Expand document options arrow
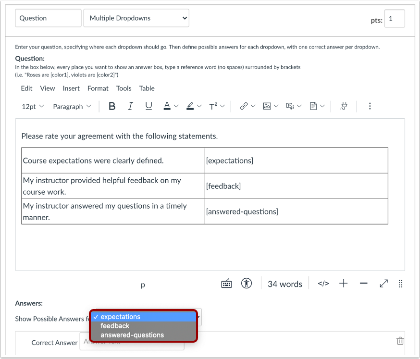The image size is (420, 359). tap(322, 106)
